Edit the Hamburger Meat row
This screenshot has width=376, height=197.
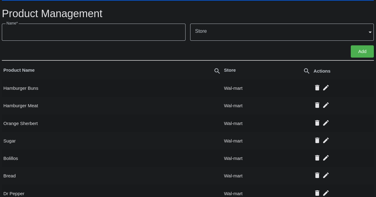tap(326, 105)
